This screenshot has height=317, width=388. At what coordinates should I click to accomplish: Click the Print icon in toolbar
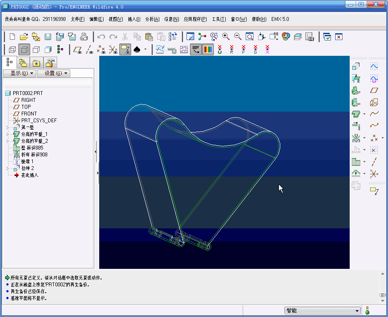click(x=84, y=37)
